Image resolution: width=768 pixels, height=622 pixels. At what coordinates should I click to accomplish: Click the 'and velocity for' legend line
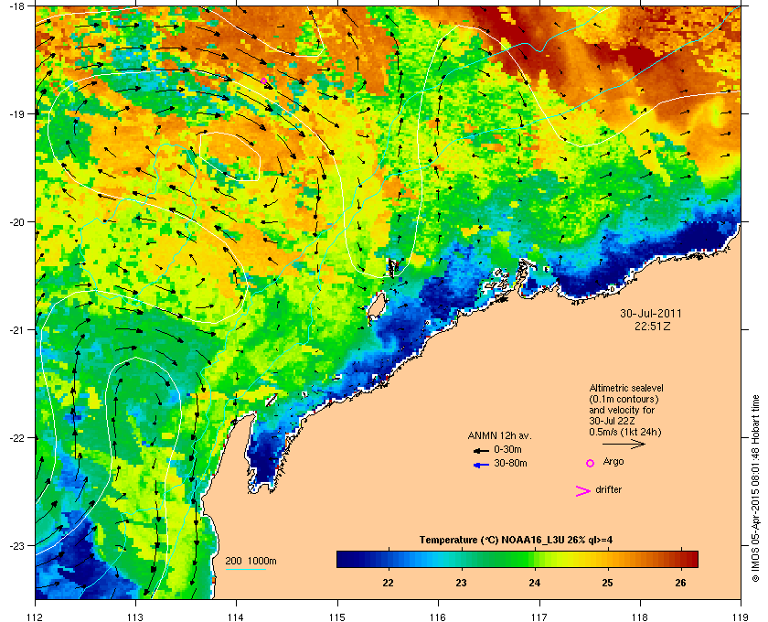click(x=622, y=410)
